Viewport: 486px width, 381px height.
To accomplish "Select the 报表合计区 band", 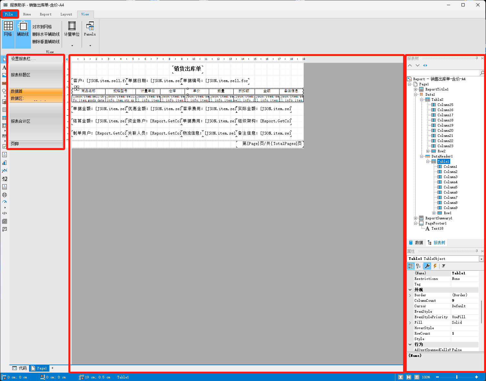I will (x=36, y=121).
